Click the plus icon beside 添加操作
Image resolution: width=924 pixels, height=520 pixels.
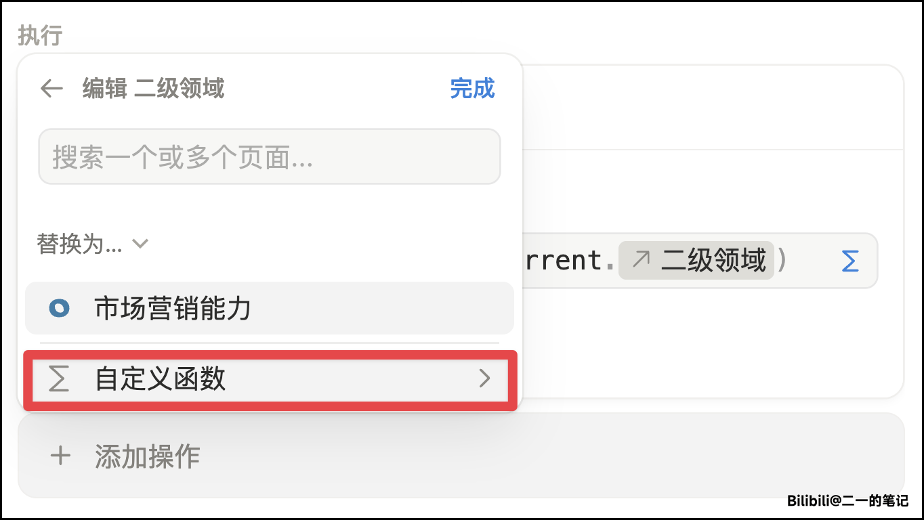pyautogui.click(x=60, y=456)
